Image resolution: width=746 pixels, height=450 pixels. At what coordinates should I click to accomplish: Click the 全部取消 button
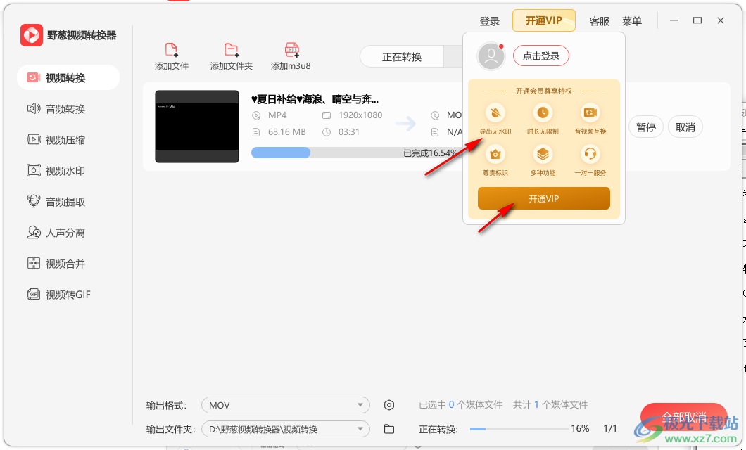pyautogui.click(x=683, y=418)
